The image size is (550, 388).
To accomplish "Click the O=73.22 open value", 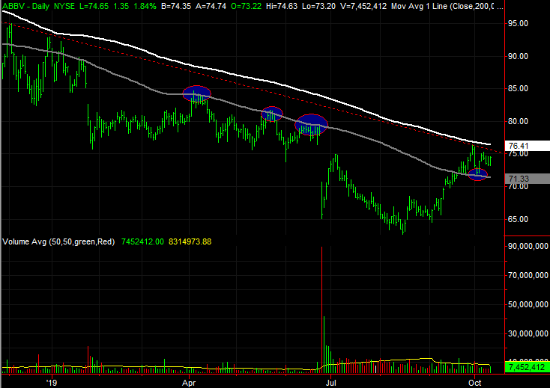I will point(246,6).
